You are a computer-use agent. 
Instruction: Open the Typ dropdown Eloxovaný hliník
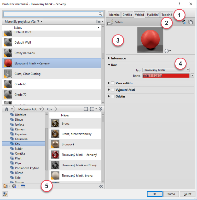pos(166,70)
